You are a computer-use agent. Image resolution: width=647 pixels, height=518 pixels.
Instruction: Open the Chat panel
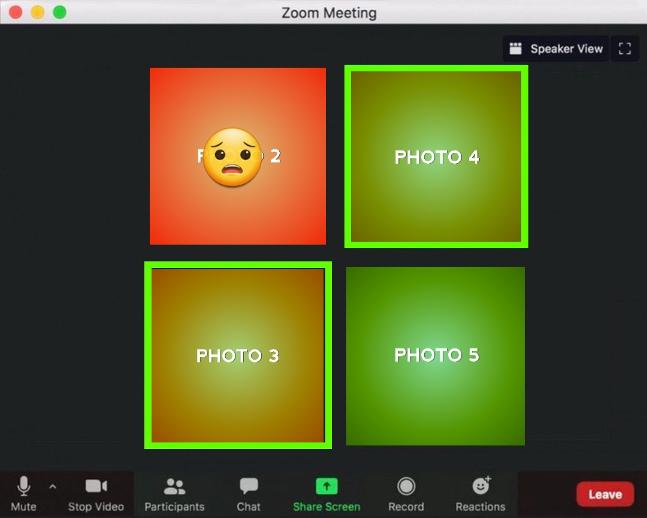[x=249, y=487]
